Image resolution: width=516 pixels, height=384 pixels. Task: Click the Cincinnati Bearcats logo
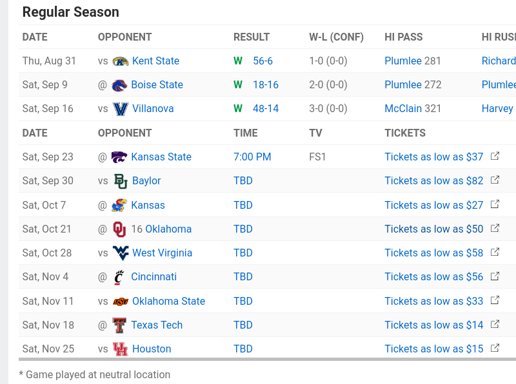coord(119,277)
